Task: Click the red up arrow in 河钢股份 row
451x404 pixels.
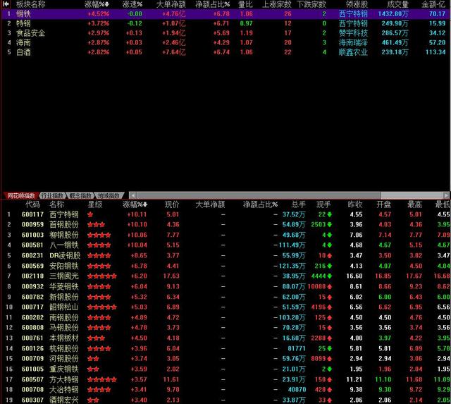Action: click(x=329, y=358)
